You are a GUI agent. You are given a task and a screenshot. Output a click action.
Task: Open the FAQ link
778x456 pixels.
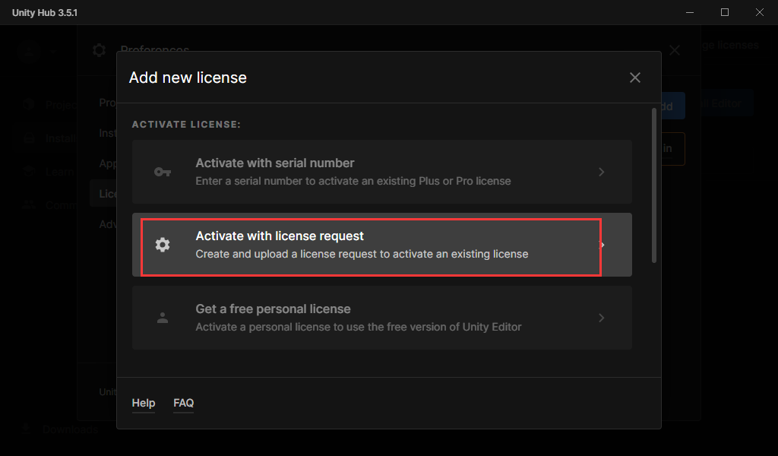pyautogui.click(x=183, y=404)
